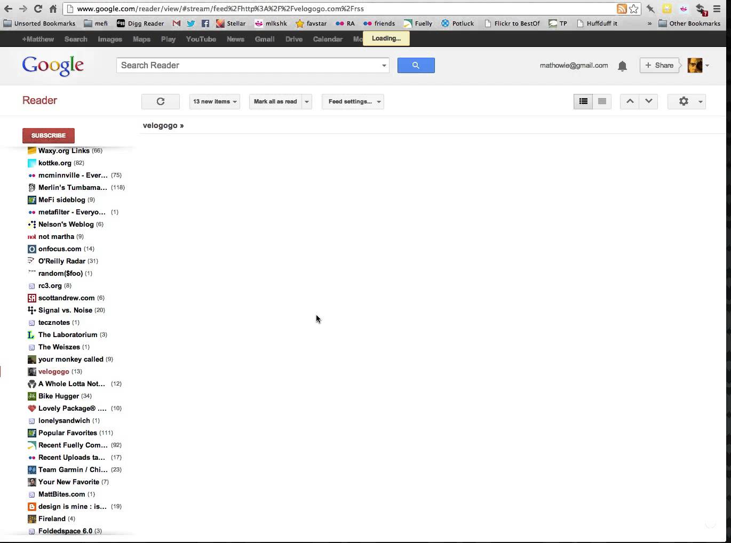This screenshot has height=543, width=731.
Task: Select the Fireland feed
Action: tap(51, 518)
